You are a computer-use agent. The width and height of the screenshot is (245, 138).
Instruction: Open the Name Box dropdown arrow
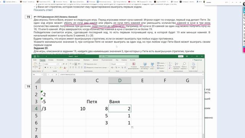[42, 75]
